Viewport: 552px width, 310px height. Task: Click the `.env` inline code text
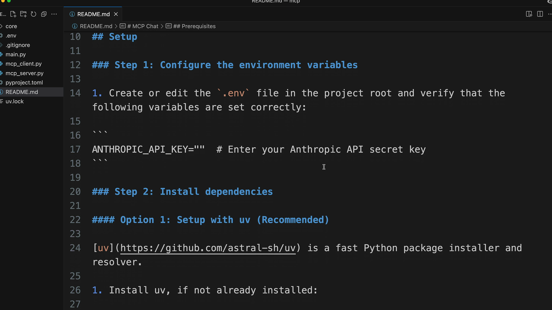[x=233, y=93]
